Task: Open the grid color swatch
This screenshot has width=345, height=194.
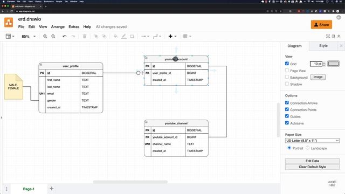Action: 333,64
